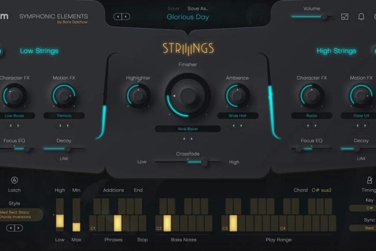Click the Finisher main knob
This screenshot has height=251, width=376.
point(188,95)
